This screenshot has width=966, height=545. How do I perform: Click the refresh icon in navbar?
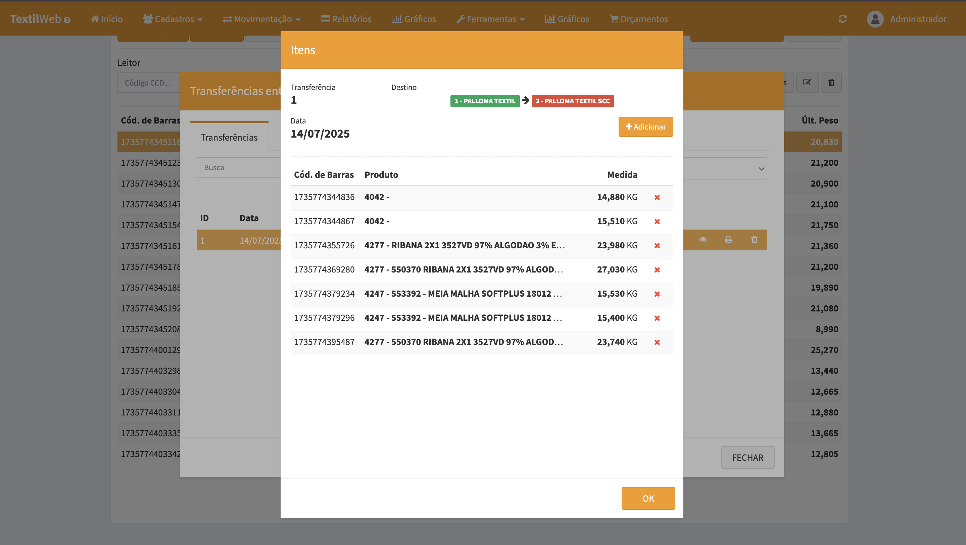click(842, 19)
